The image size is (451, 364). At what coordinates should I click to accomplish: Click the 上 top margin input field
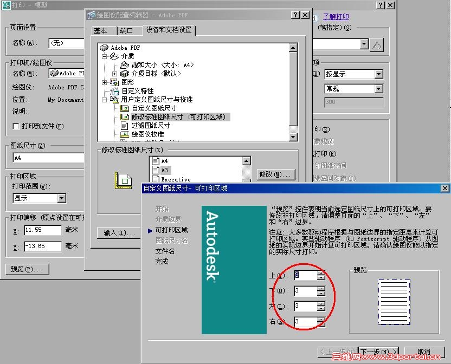[306, 276]
